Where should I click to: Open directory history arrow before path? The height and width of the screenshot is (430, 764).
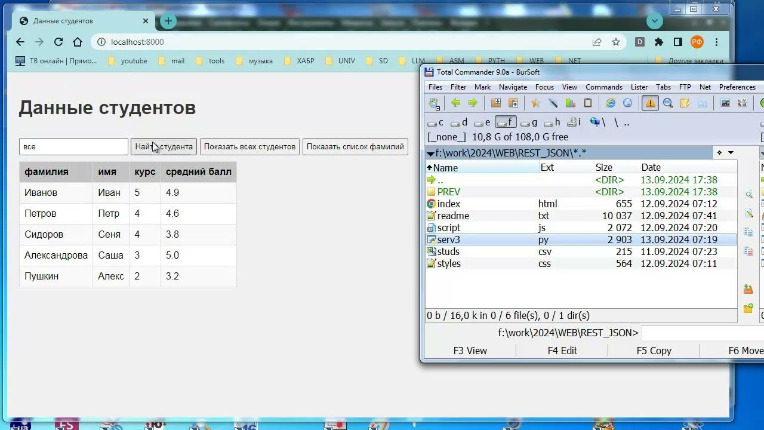click(x=430, y=153)
